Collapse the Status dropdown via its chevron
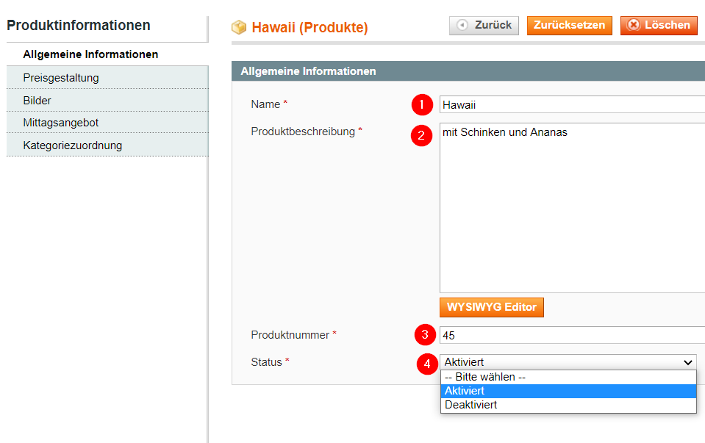Viewport: 705px width, 443px height. (x=687, y=362)
